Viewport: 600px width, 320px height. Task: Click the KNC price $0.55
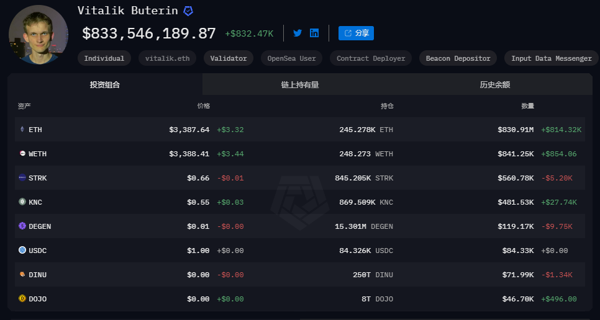coord(198,202)
